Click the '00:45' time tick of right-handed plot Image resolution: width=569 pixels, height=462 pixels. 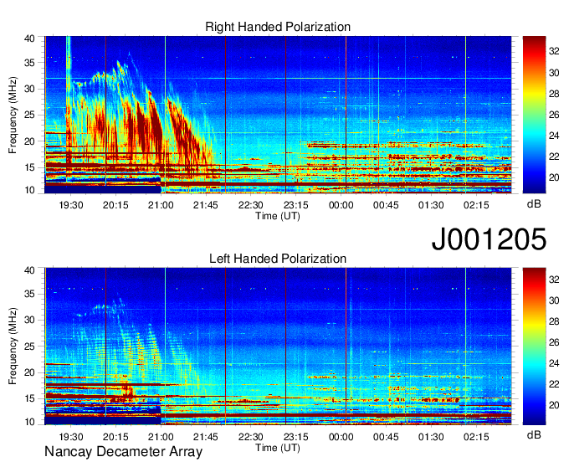coord(386,205)
